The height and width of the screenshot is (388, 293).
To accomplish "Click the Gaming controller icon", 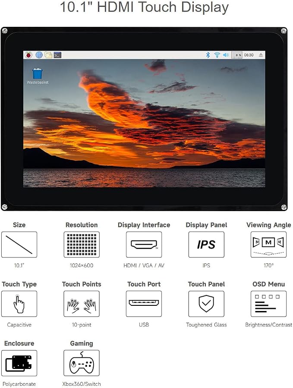I will coord(82,363).
